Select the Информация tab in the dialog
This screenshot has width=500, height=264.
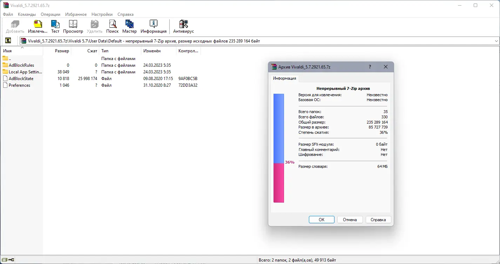(x=285, y=78)
